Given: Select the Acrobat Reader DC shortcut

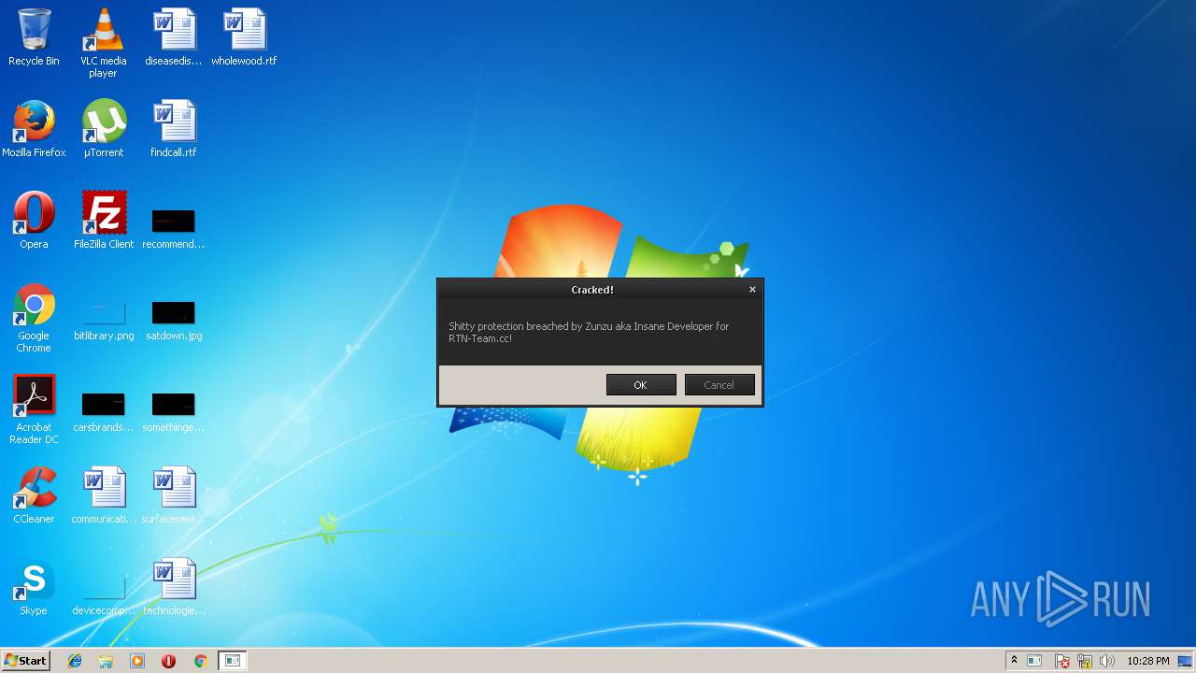Looking at the screenshot, I should coord(36,409).
